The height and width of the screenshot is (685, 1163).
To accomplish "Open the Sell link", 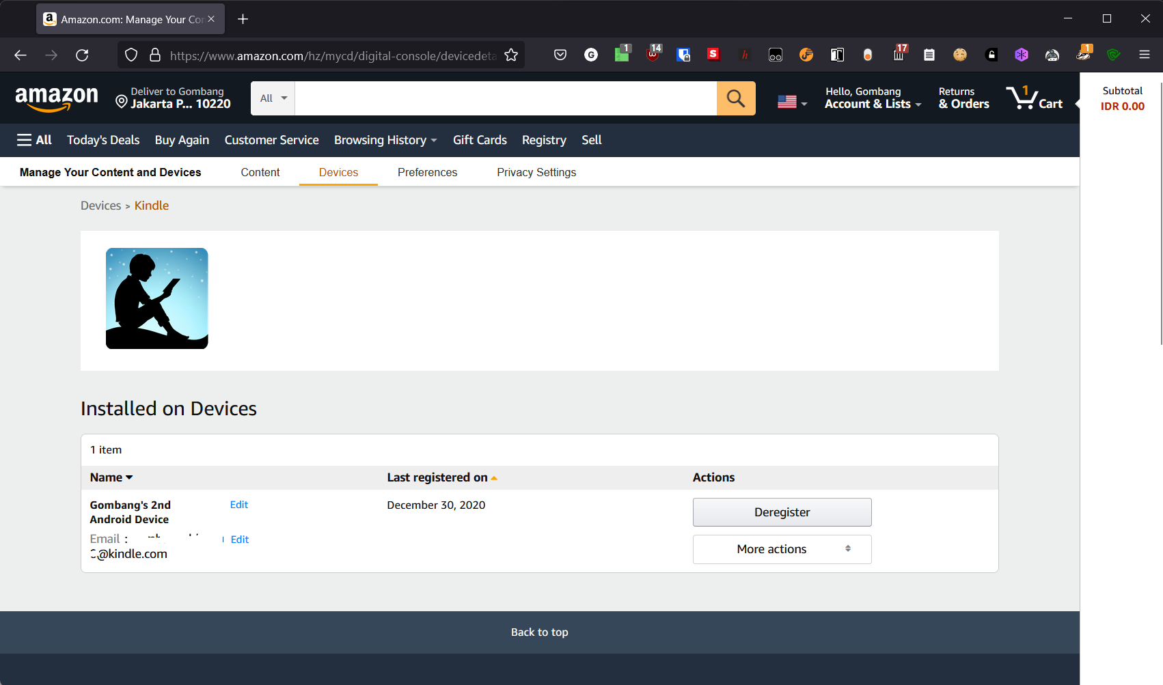I will [x=592, y=140].
